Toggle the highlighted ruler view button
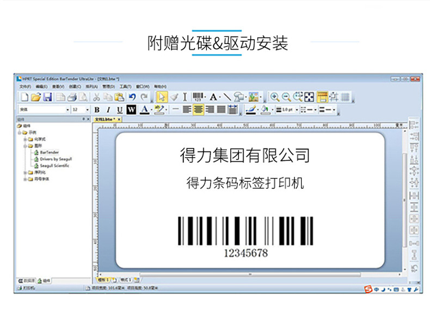Screen dimensions: 430x310 coord(322,97)
